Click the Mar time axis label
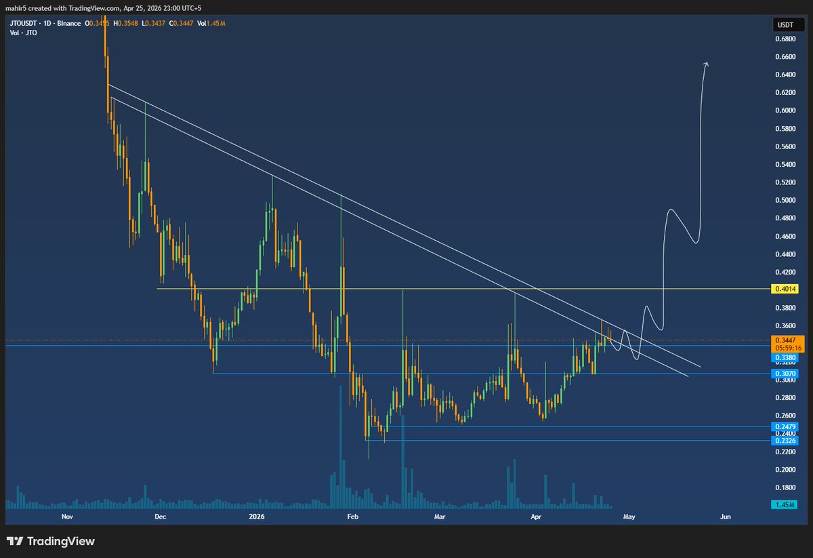The image size is (813, 558). click(x=440, y=517)
